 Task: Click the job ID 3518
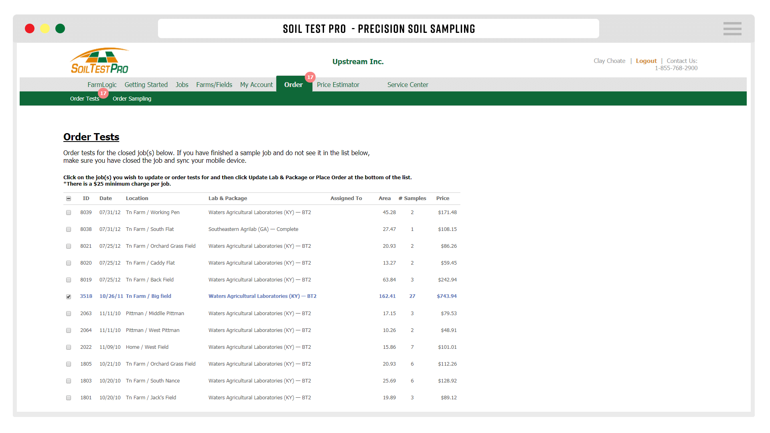[86, 296]
